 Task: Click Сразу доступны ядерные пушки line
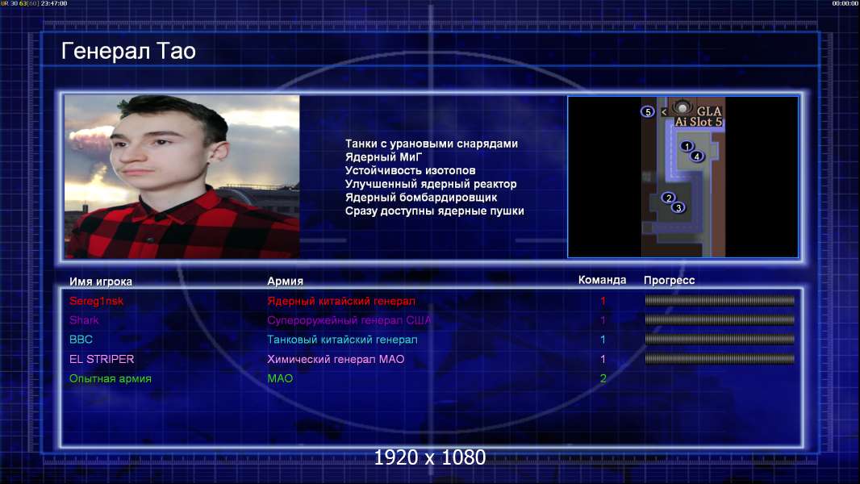tap(434, 211)
